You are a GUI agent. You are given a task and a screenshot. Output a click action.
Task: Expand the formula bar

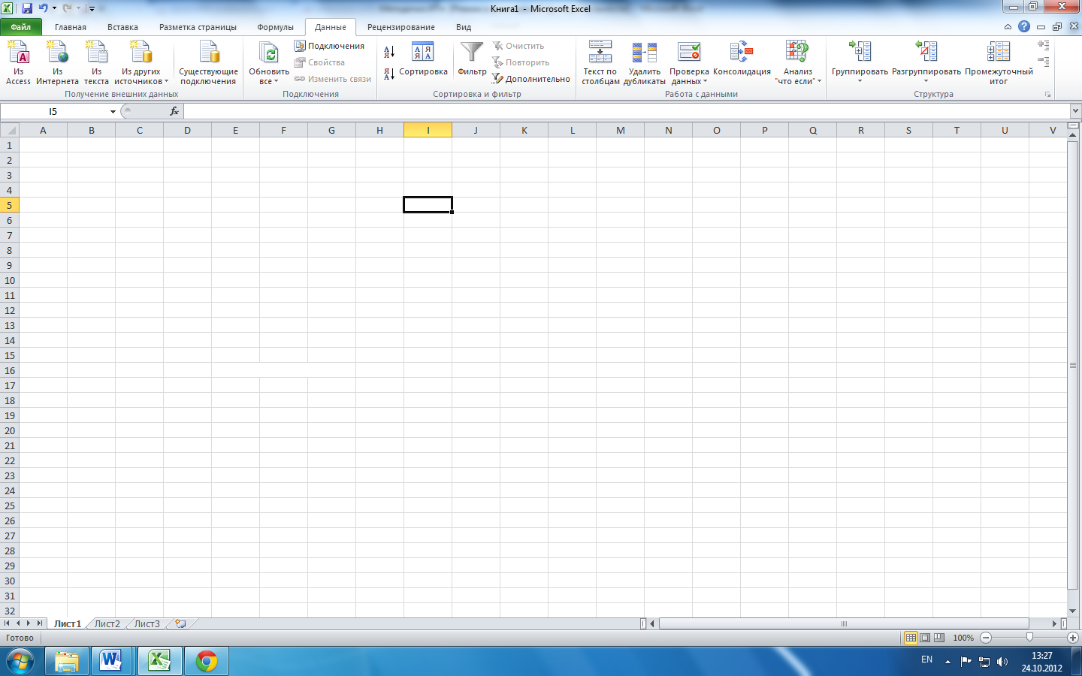pyautogui.click(x=1074, y=111)
